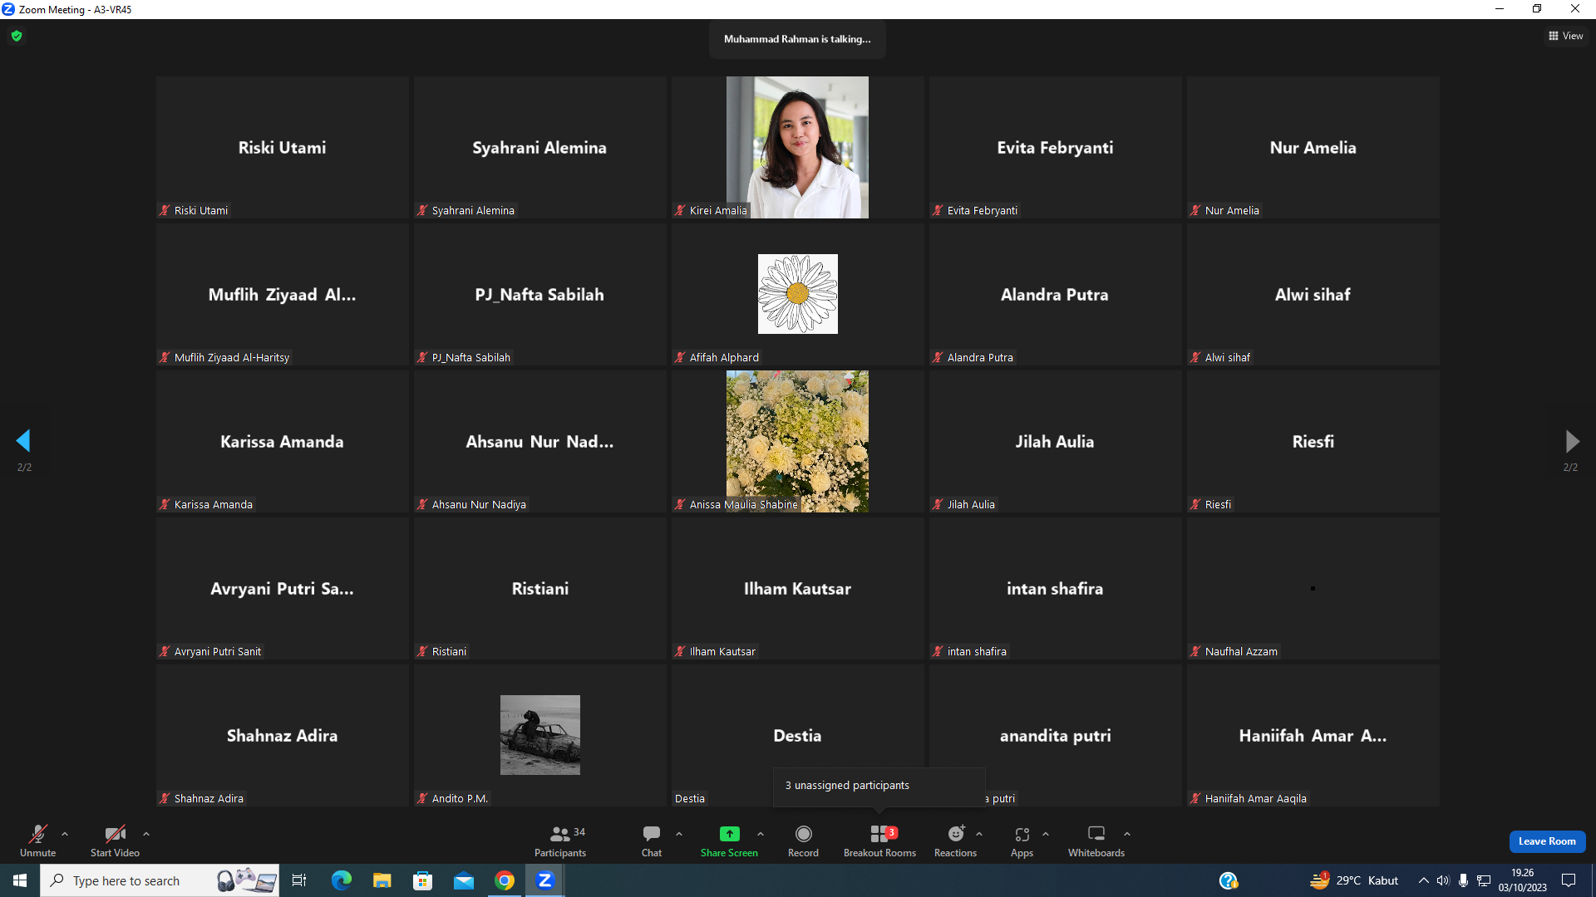Click the Karissa Amanda name label
This screenshot has width=1596, height=897.
click(214, 505)
